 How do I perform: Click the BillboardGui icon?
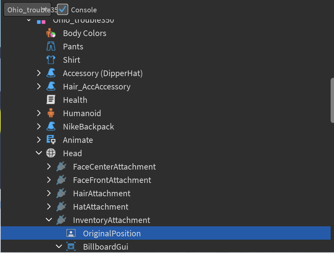coord(71,247)
